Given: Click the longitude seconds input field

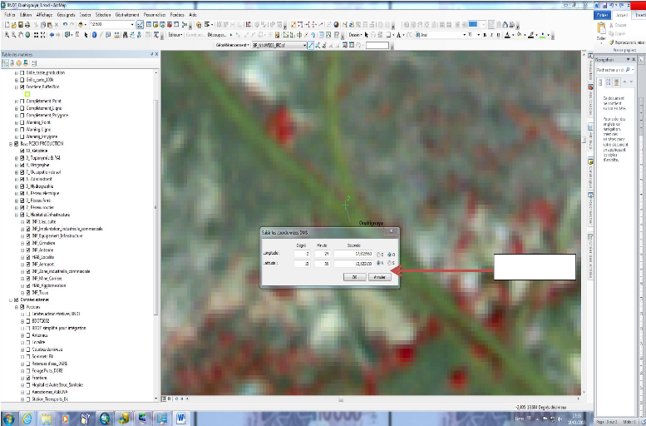Looking at the screenshot, I should coord(353,253).
